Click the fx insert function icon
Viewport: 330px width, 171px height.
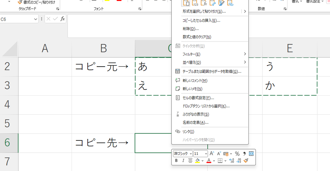point(63,19)
